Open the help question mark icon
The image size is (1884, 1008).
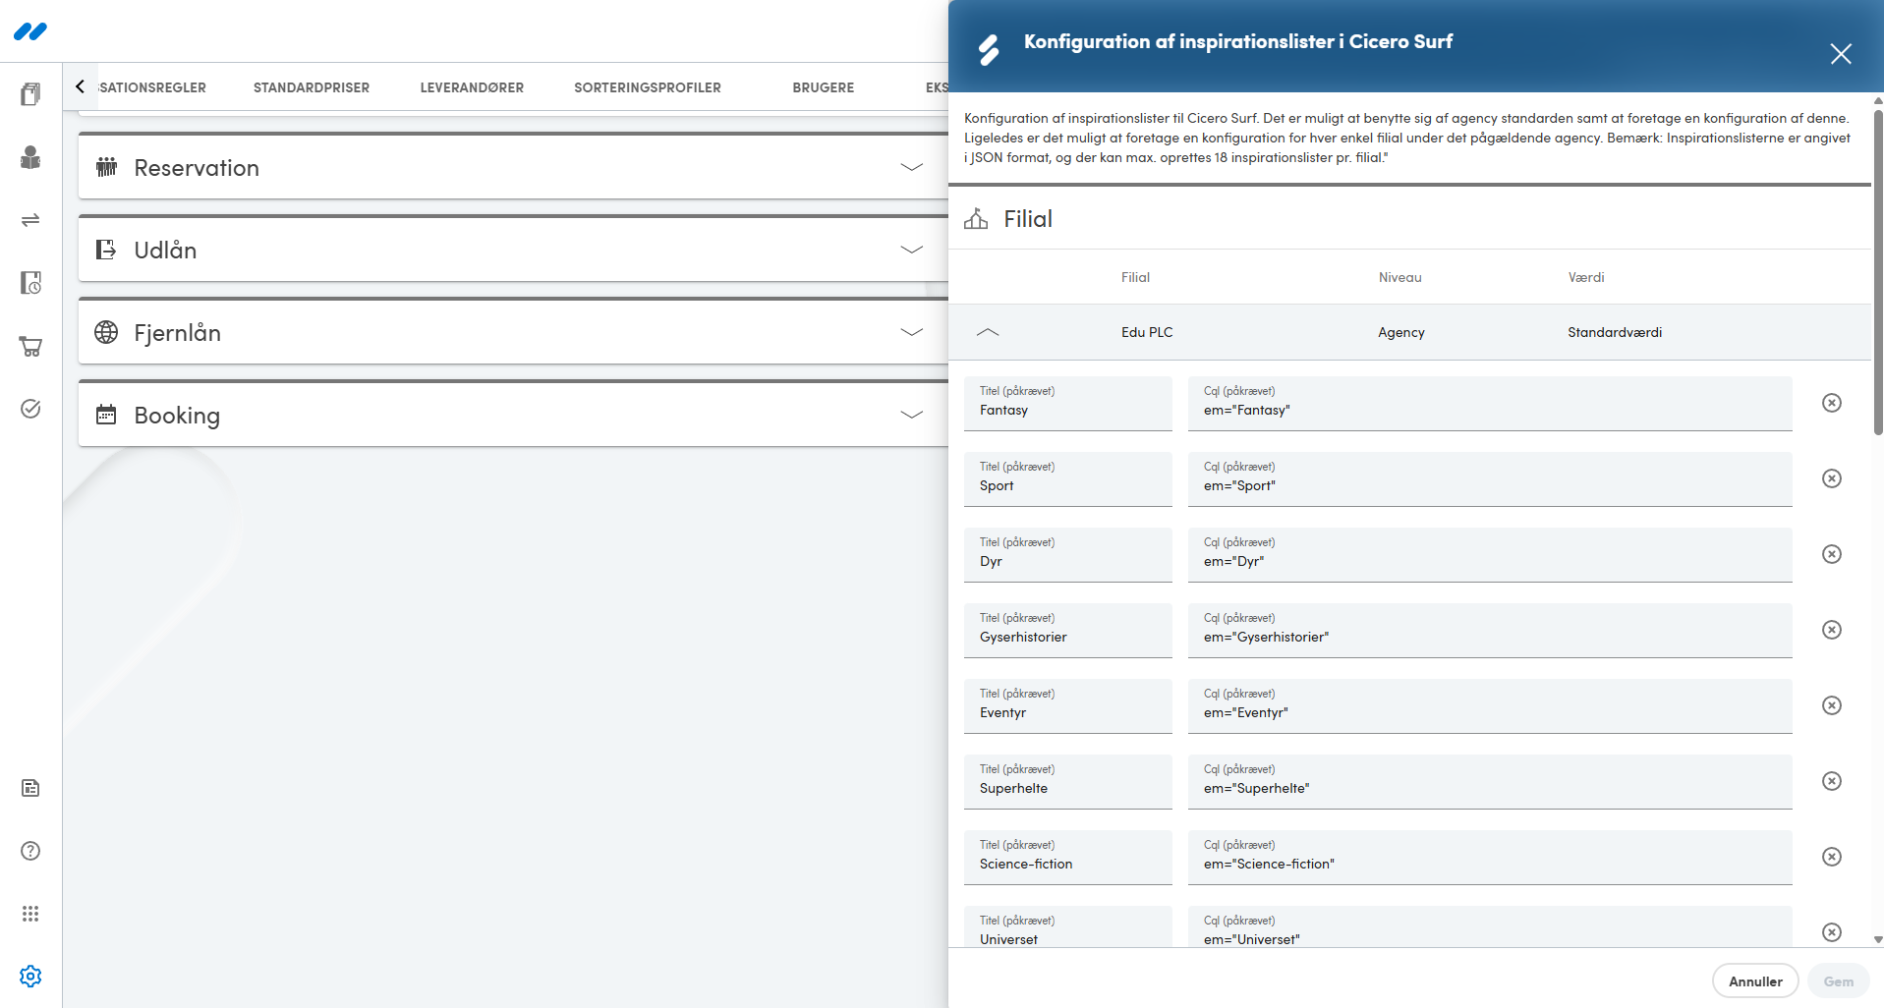pyautogui.click(x=30, y=851)
